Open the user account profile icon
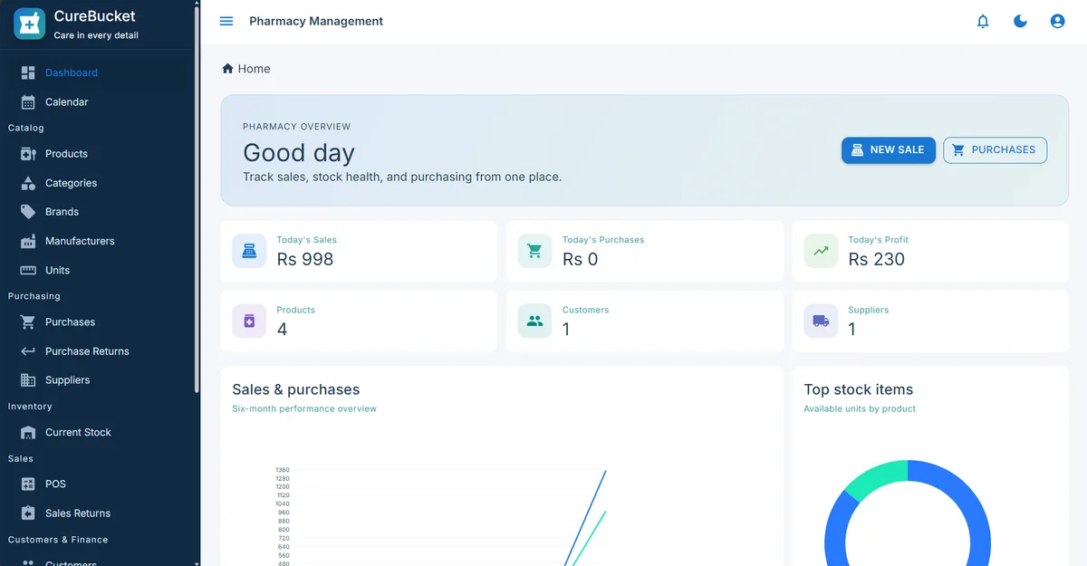This screenshot has width=1087, height=566. click(x=1057, y=21)
